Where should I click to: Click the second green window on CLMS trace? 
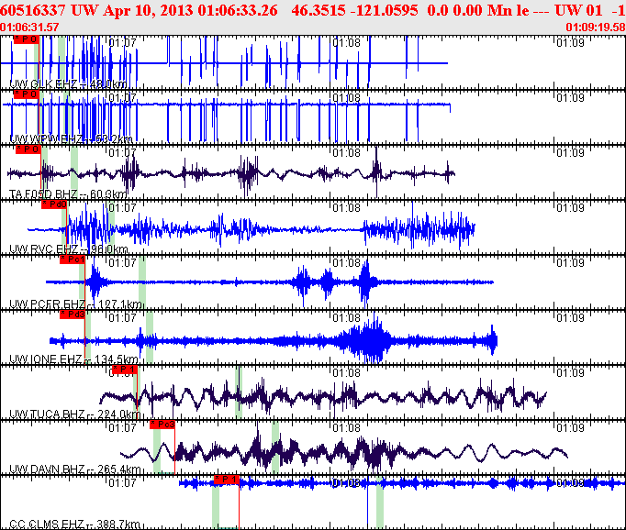coord(380,502)
